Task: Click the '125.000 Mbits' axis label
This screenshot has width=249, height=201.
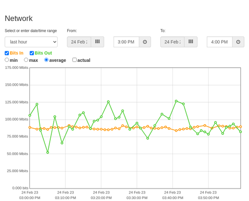Action: [x=16, y=102]
